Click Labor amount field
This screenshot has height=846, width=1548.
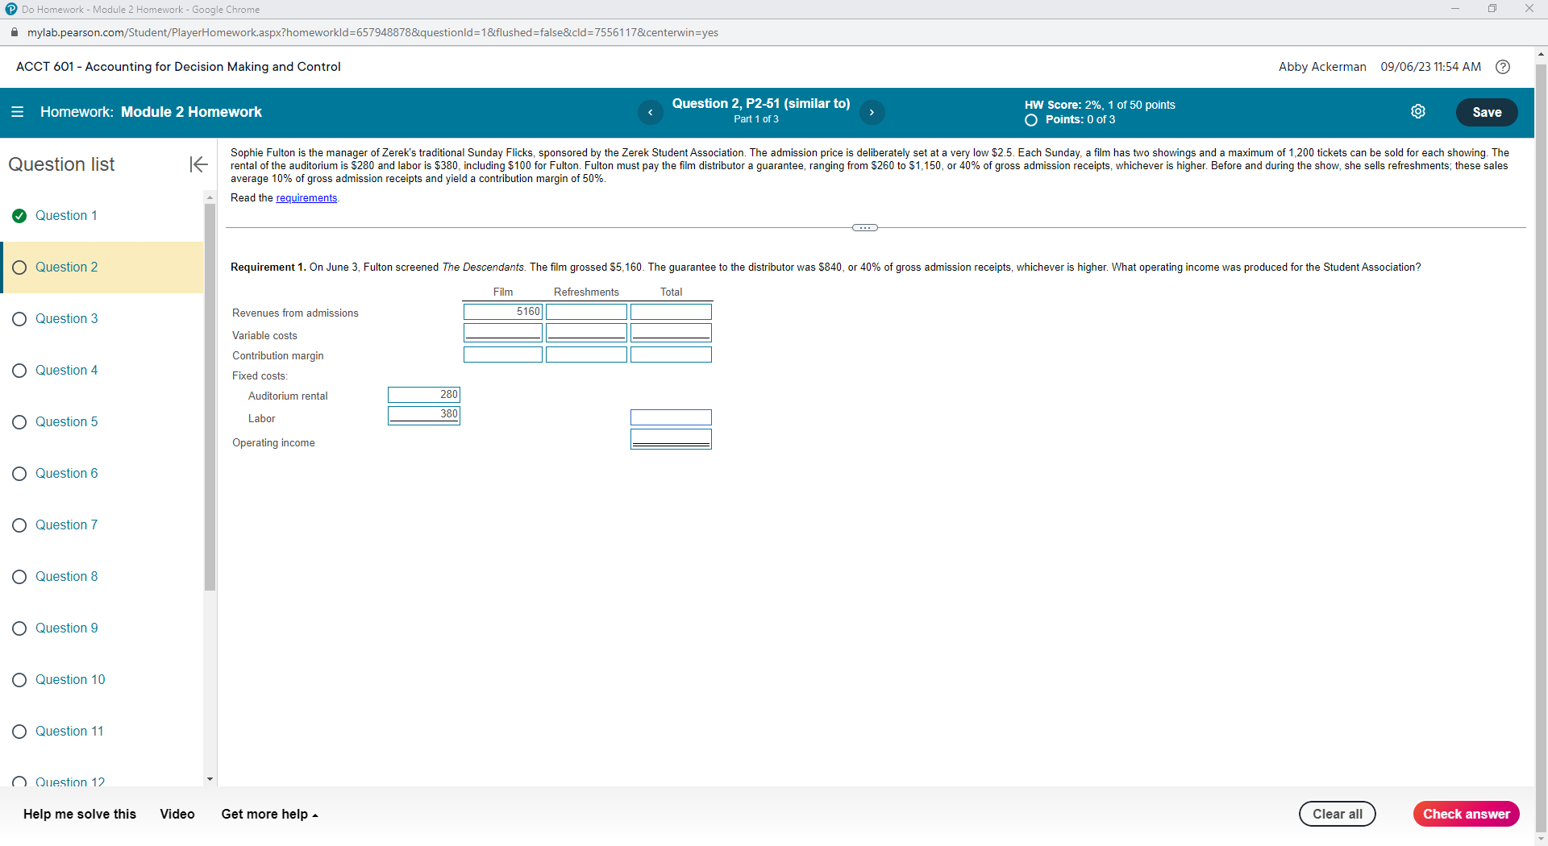coord(424,415)
